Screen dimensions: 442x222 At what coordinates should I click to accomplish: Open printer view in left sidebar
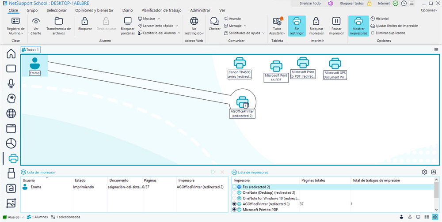(13, 158)
